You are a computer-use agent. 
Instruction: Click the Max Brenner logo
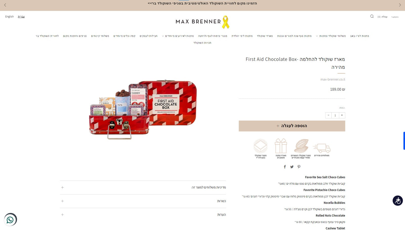(202, 22)
